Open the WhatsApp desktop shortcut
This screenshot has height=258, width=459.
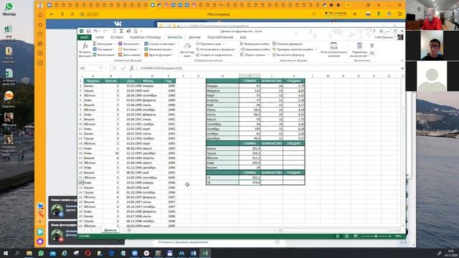tap(9, 9)
